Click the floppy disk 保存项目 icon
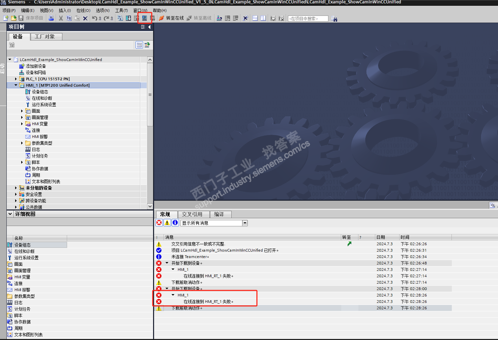The image size is (498, 340). pyautogui.click(x=21, y=18)
